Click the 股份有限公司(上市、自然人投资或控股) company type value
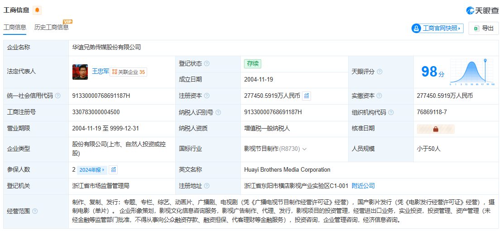The image size is (503, 231). pyautogui.click(x=119, y=149)
